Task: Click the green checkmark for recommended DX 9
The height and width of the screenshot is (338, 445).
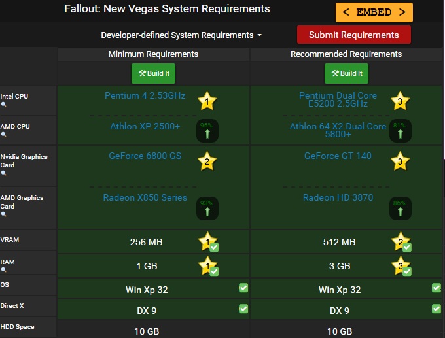Action: coord(436,309)
